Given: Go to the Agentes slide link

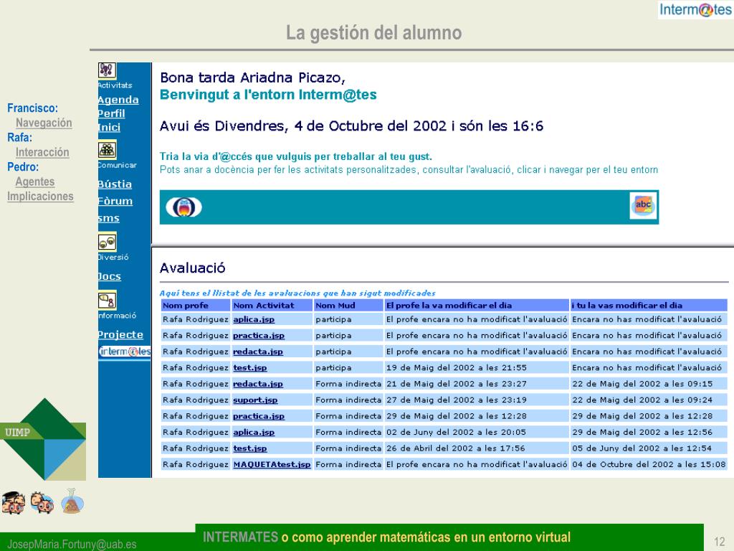Looking at the screenshot, I should click(x=35, y=182).
